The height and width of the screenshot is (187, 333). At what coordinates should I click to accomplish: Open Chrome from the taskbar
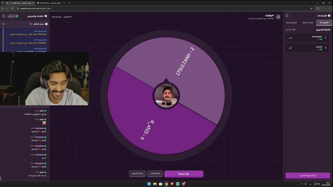click(166, 184)
